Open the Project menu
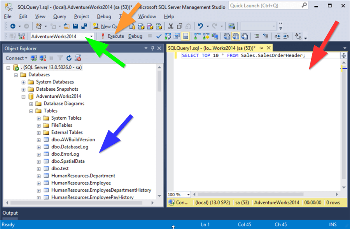Image resolution: width=350 pixels, height=229 pixels. pyautogui.click(x=82, y=16)
